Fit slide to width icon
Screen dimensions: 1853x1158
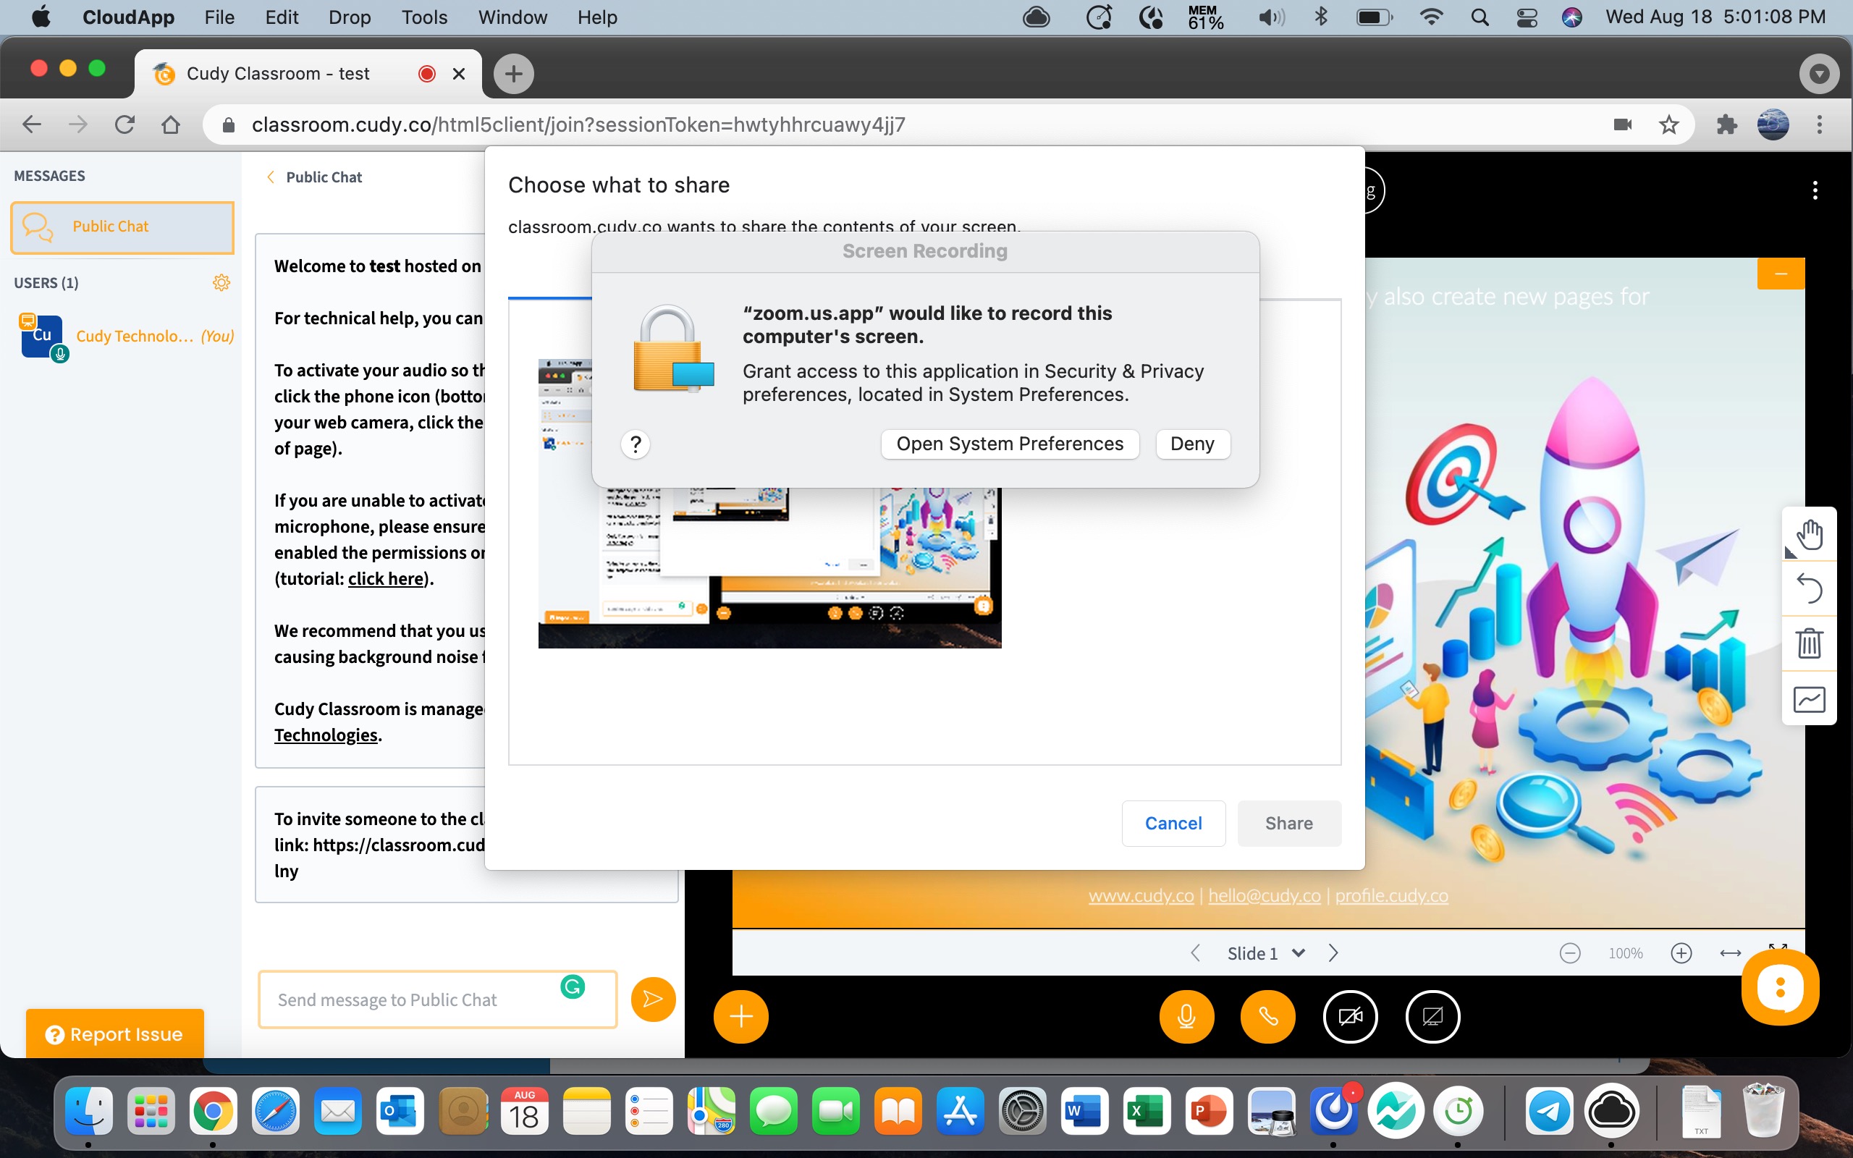pyautogui.click(x=1731, y=952)
